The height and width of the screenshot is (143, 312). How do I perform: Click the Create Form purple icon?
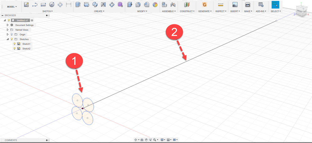(120, 4)
